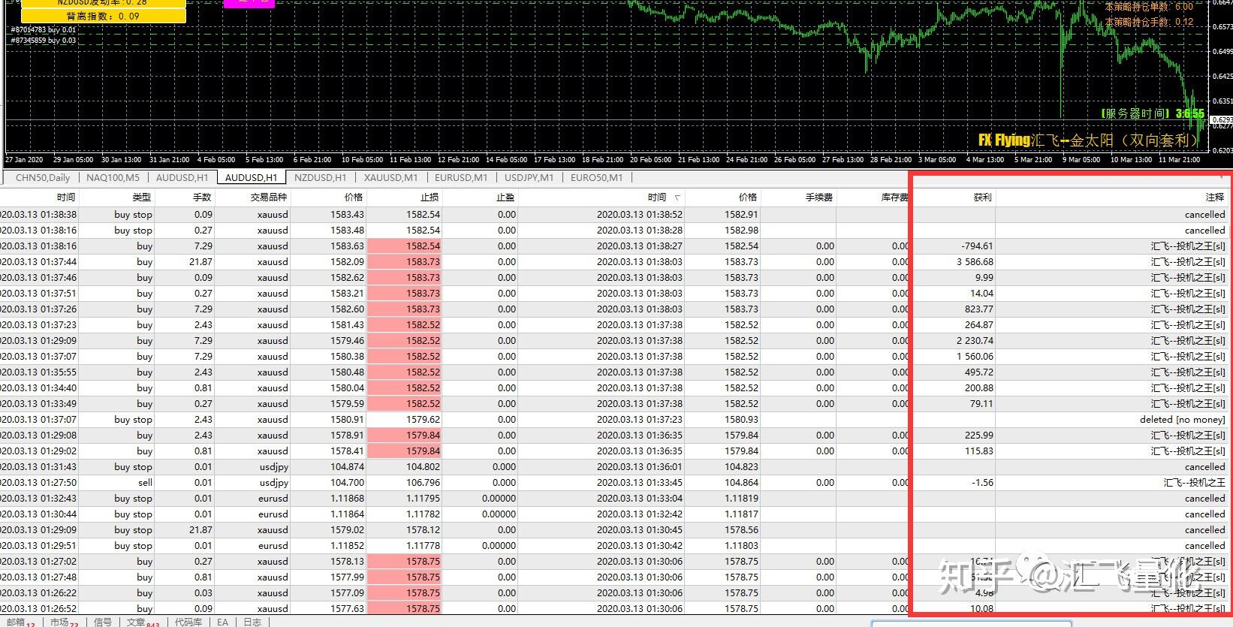Select the open price 1583.43
Screen dimensions: 1233x627
coord(347,215)
